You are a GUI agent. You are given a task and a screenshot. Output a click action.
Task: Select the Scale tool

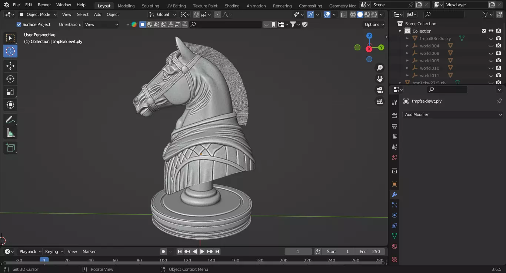tap(10, 92)
